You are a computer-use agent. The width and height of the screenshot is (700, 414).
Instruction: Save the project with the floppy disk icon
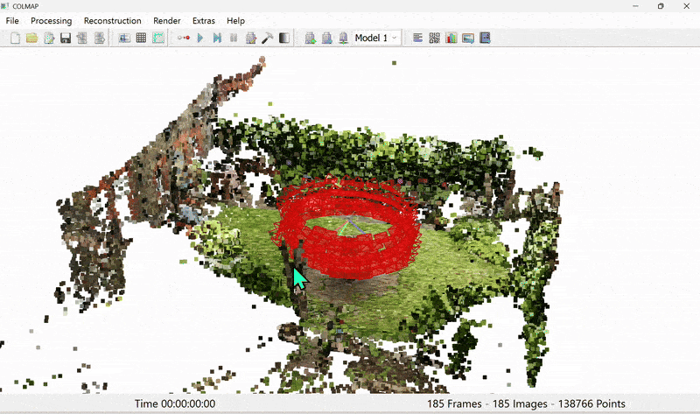tap(66, 39)
